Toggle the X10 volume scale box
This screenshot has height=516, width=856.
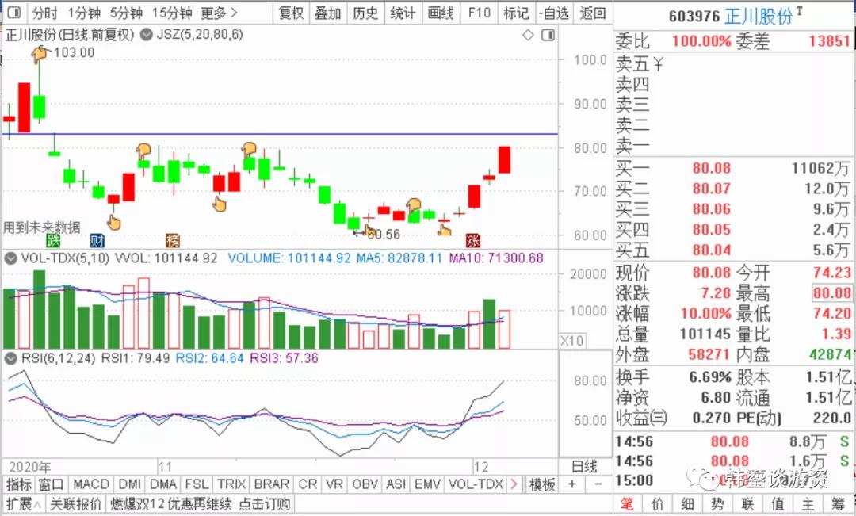571,342
